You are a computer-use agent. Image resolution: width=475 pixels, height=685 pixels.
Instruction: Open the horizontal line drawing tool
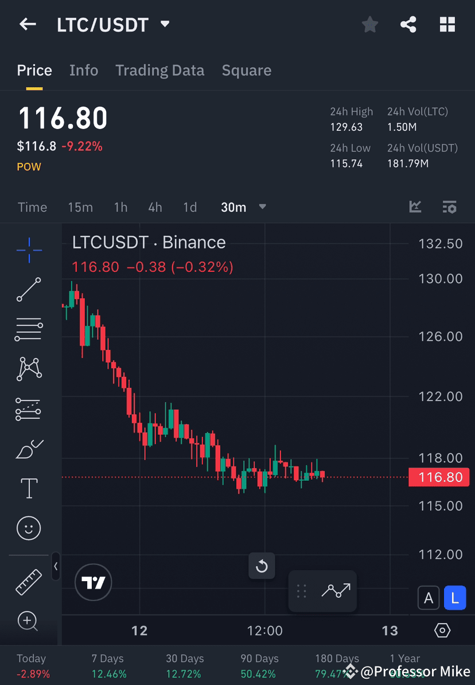(x=29, y=329)
